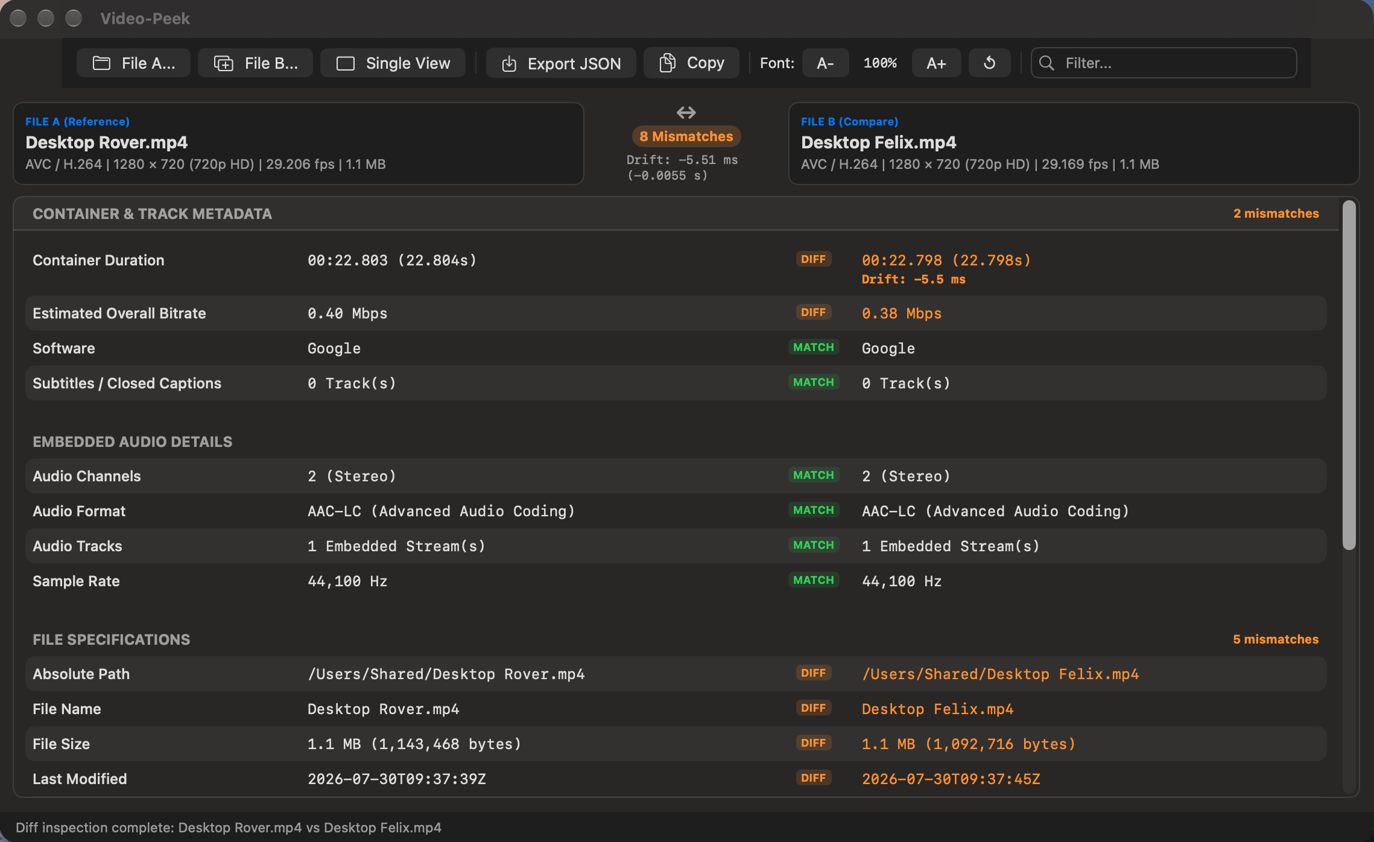Load comparison file with File B button

point(255,63)
